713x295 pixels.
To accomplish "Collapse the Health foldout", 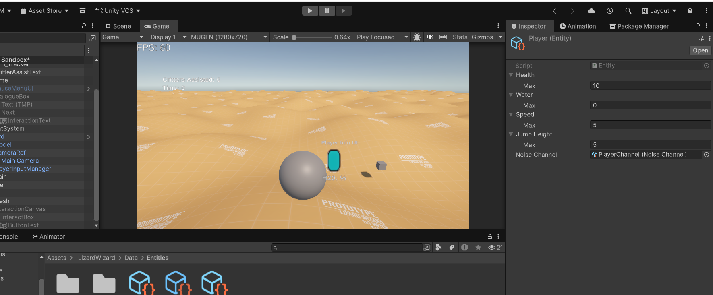I will point(511,75).
